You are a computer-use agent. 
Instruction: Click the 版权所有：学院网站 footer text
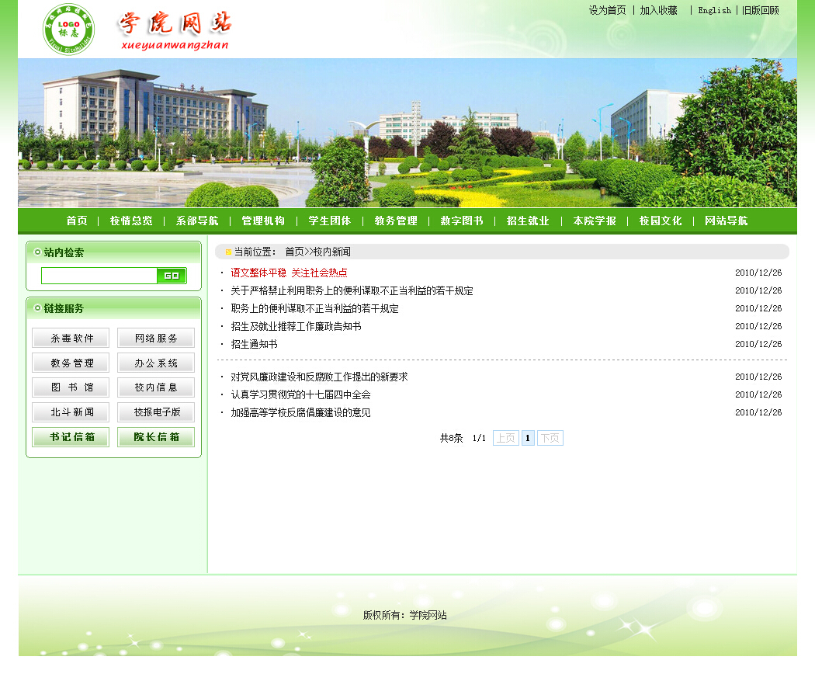tap(405, 615)
